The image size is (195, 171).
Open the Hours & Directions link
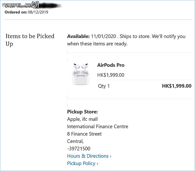89,156
